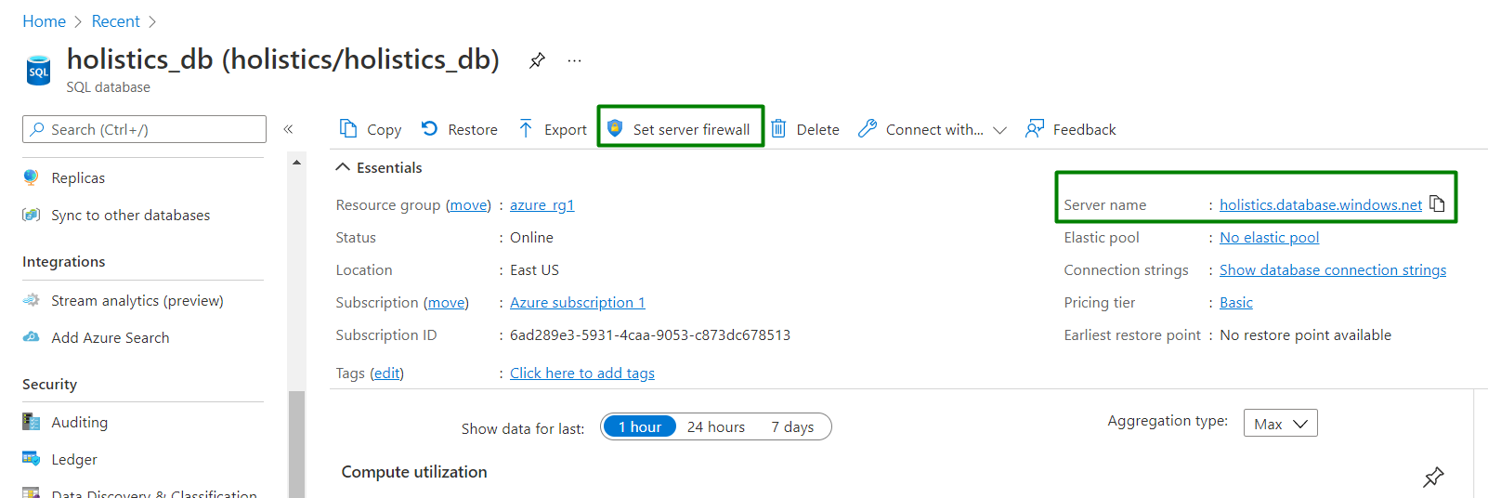Click the firewall shield icon
1488x498 pixels.
coord(614,128)
